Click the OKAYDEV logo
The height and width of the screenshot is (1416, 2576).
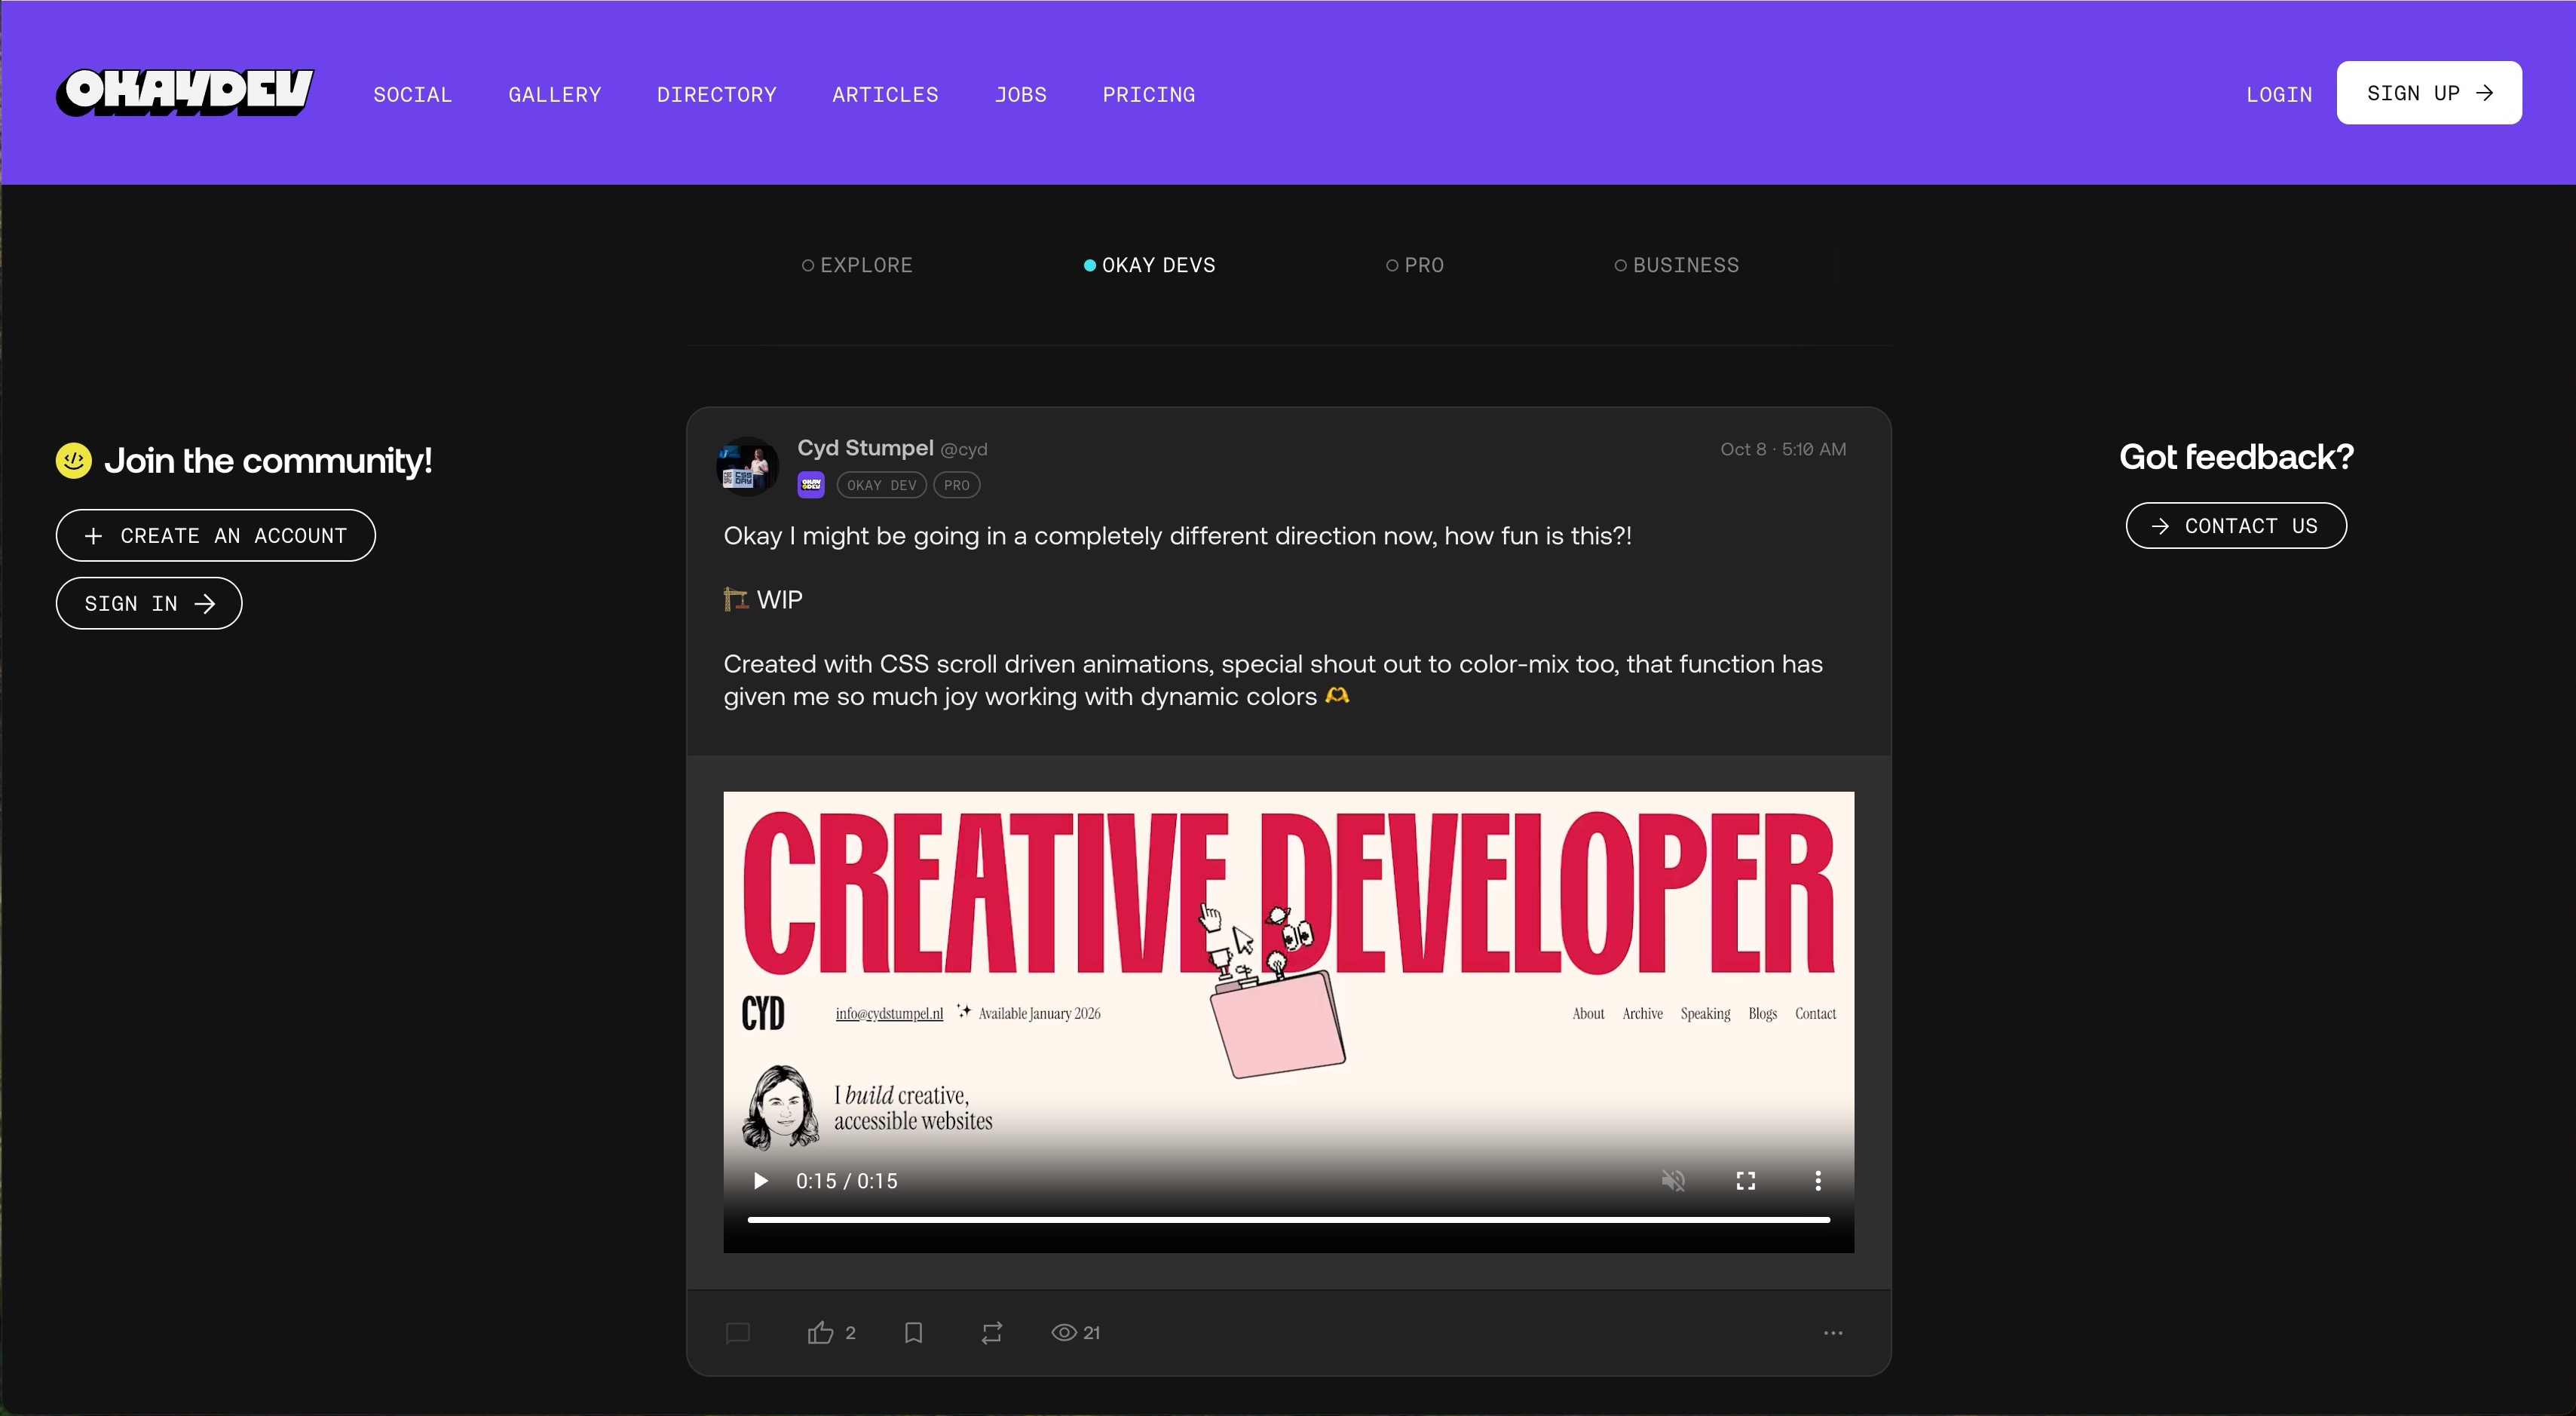click(185, 93)
